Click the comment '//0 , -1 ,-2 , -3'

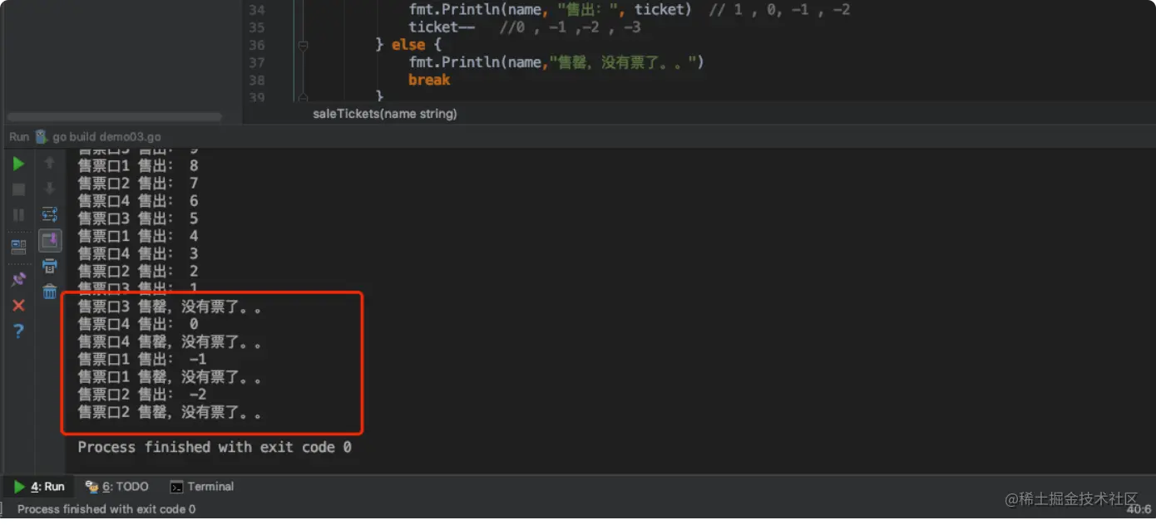pos(571,27)
